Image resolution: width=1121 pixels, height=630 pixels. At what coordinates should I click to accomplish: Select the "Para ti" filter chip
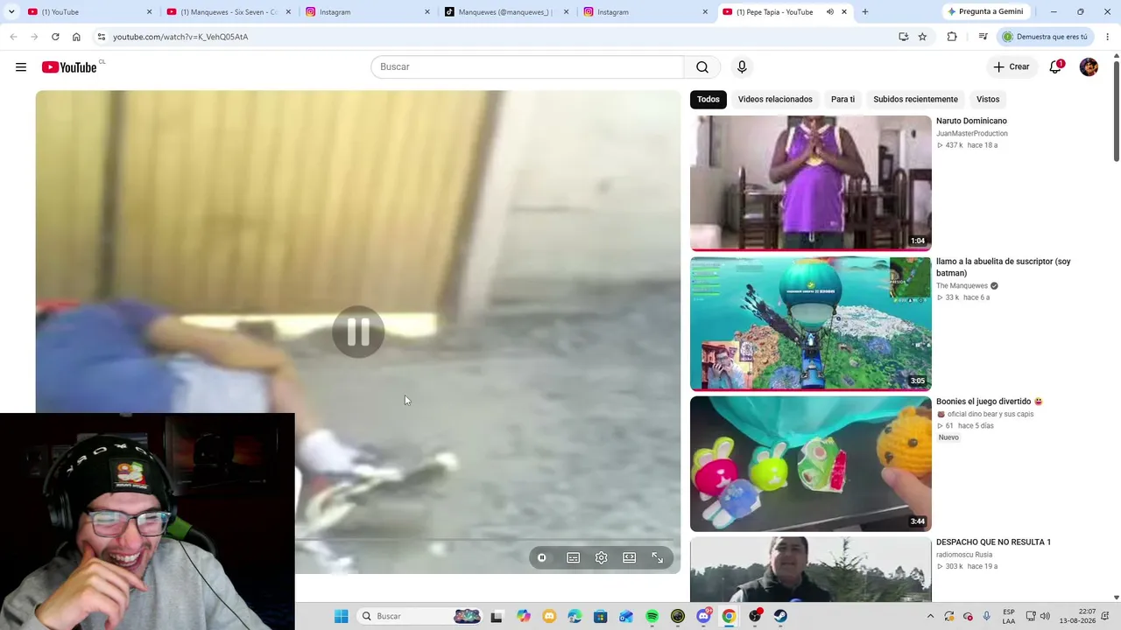843,100
